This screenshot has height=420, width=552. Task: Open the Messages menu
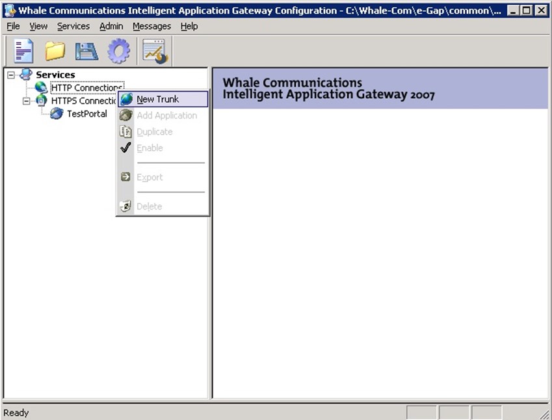(x=151, y=26)
